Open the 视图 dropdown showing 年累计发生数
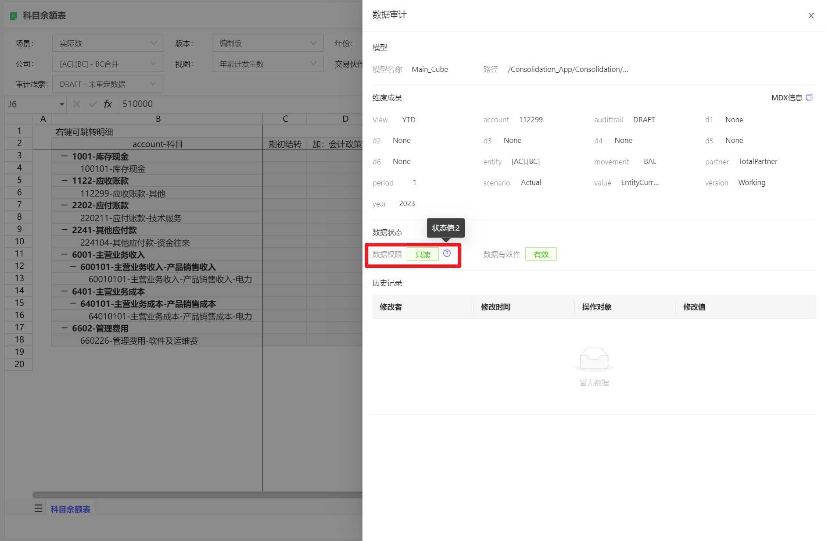The image size is (825, 541). [268, 64]
